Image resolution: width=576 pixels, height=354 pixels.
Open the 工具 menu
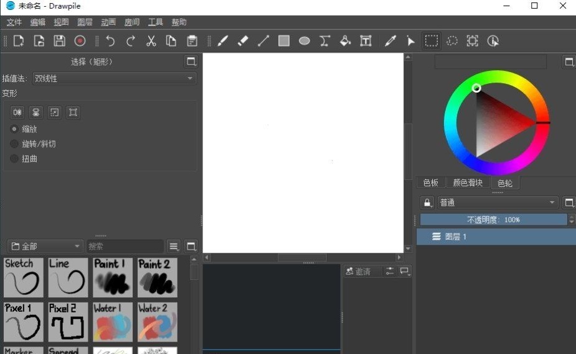tap(156, 22)
